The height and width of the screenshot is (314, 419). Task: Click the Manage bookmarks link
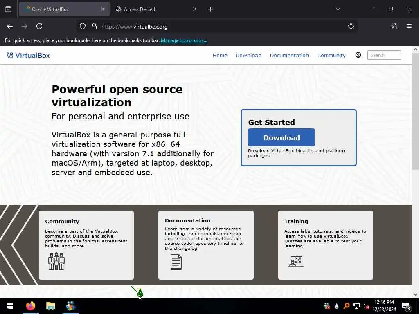click(x=184, y=40)
